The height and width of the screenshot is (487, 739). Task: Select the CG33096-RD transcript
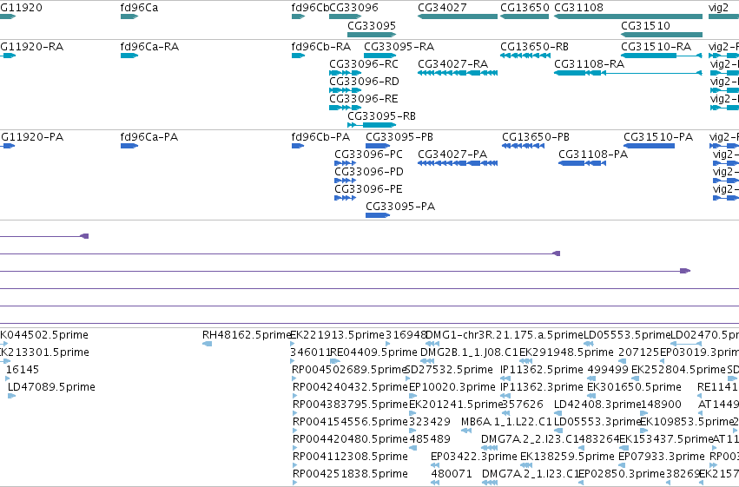coord(345,90)
